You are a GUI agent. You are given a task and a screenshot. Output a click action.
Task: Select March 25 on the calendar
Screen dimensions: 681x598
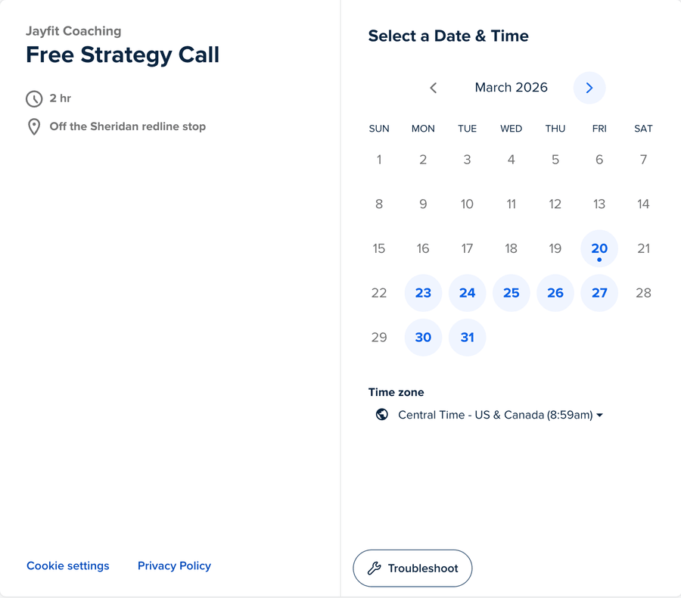[511, 293]
